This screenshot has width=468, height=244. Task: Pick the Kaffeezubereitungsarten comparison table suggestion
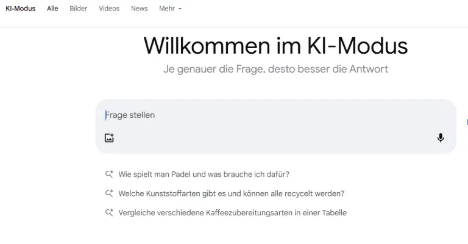coord(232,213)
